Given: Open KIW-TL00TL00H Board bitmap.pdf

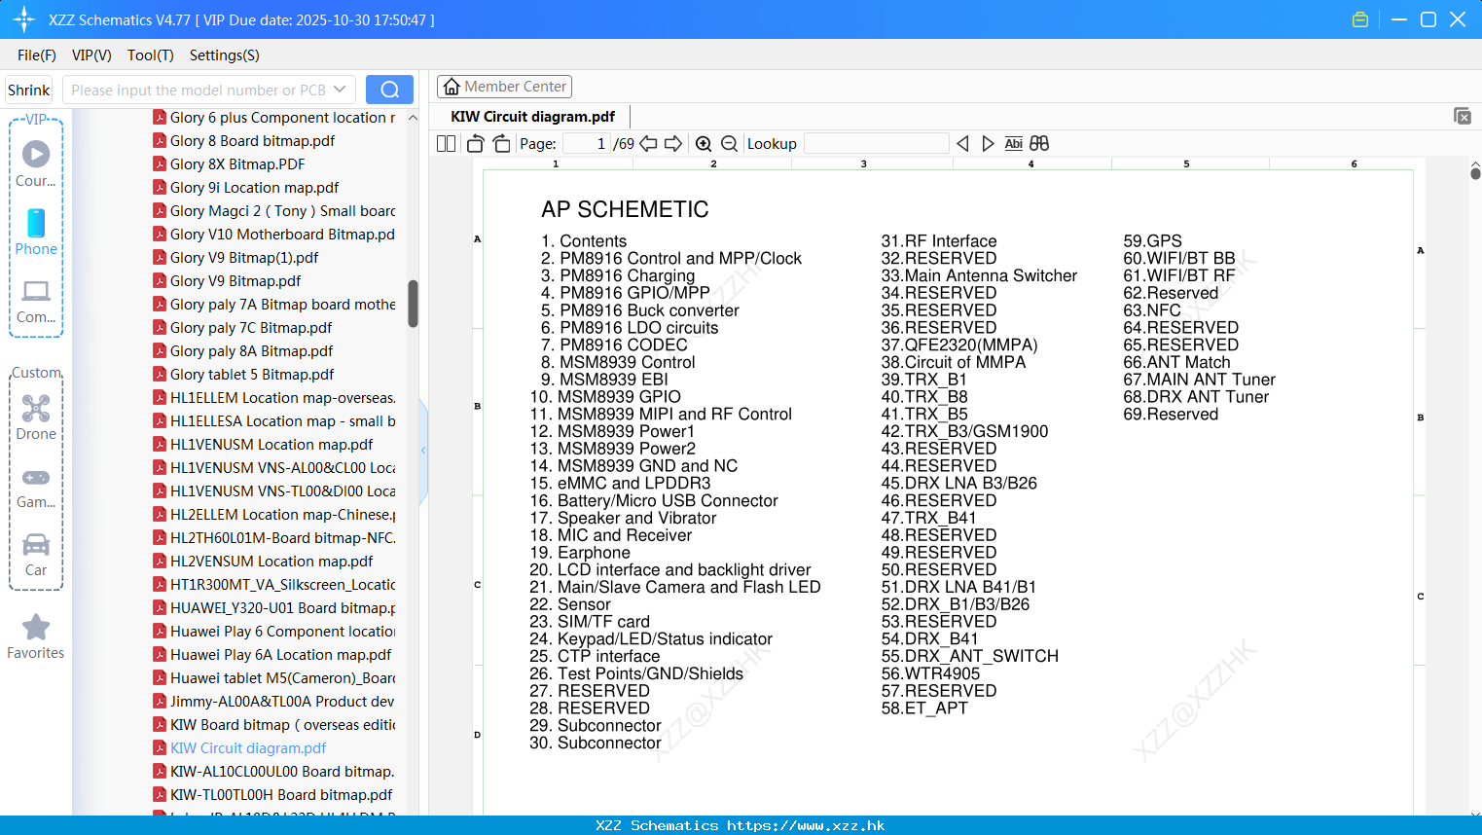Looking at the screenshot, I should click(281, 795).
